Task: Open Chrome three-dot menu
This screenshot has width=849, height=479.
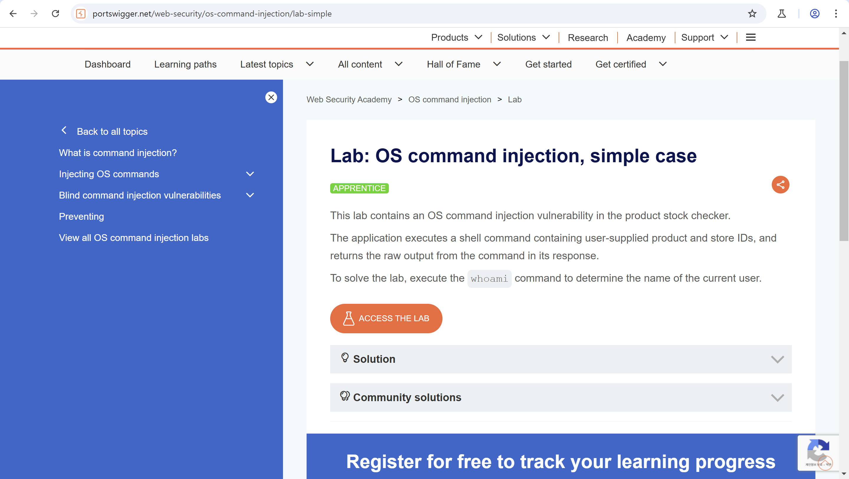Action: point(836,14)
